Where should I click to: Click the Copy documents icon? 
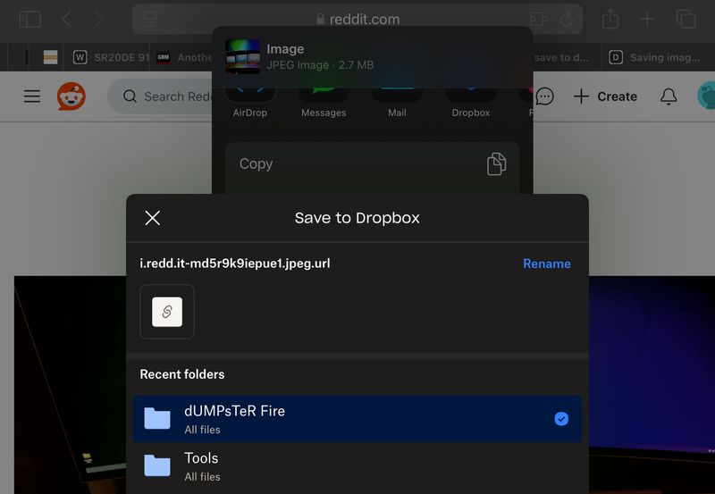(496, 164)
